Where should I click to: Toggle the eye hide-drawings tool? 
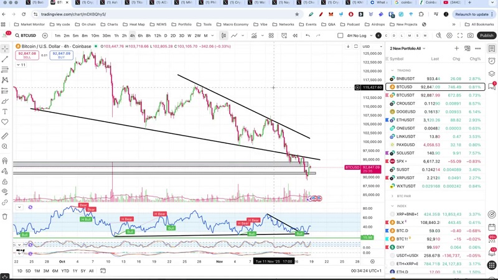pos(5,190)
